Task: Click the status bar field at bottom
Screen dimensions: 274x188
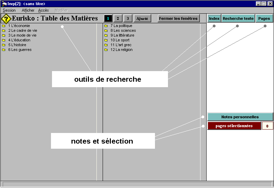Action: click(x=137, y=184)
